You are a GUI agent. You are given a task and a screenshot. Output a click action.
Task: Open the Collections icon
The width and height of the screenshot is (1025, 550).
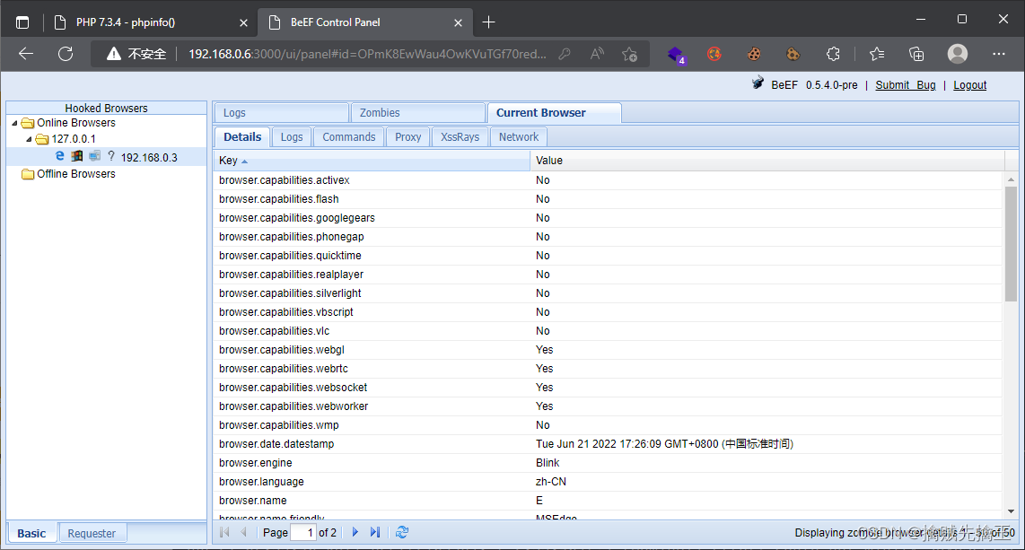click(916, 54)
